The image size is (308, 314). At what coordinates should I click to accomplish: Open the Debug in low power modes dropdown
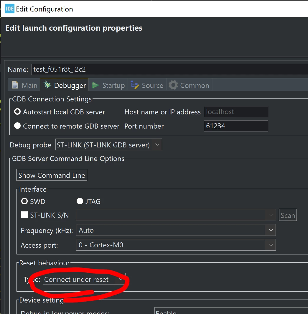point(231,310)
